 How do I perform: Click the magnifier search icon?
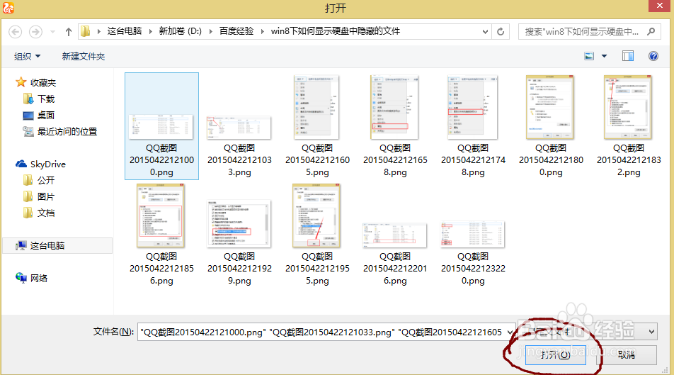coord(651,31)
